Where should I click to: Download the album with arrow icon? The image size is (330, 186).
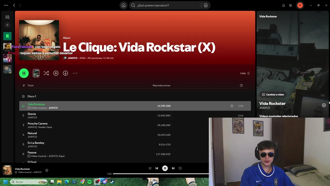click(x=65, y=73)
